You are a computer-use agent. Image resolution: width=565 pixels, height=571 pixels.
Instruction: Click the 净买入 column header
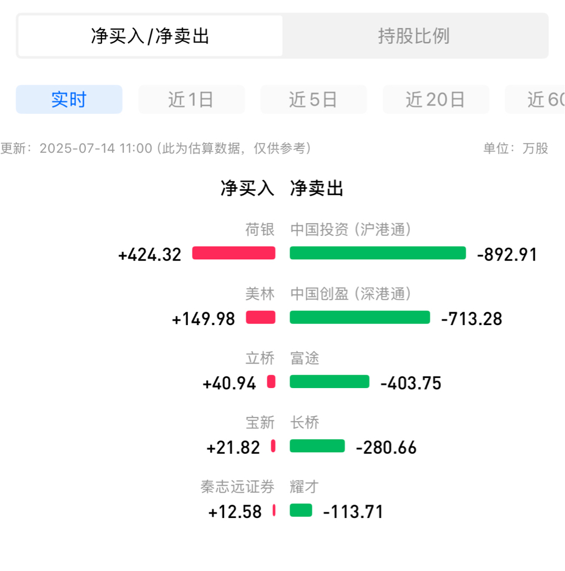pos(247,188)
